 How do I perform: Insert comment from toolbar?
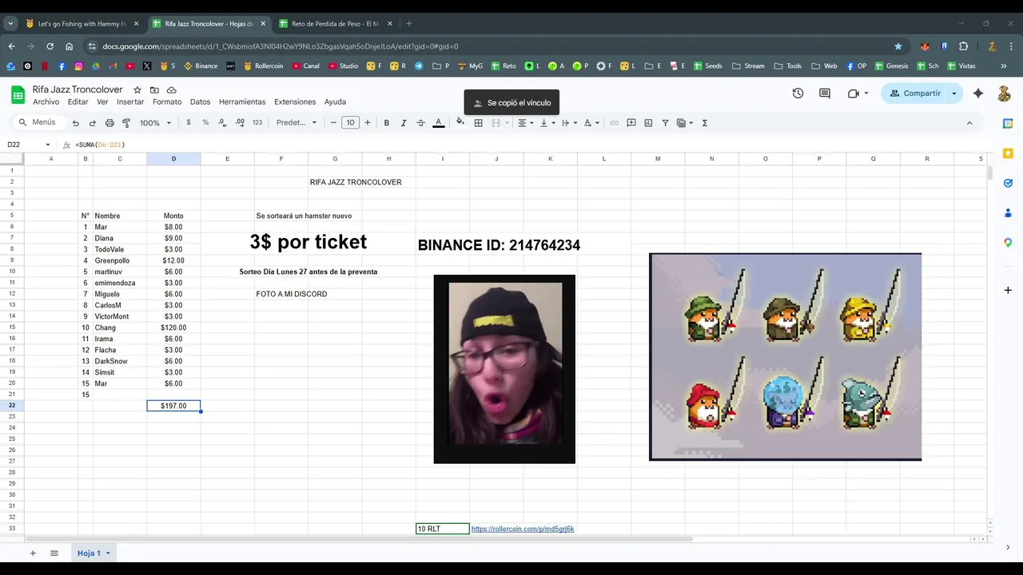pyautogui.click(x=631, y=123)
